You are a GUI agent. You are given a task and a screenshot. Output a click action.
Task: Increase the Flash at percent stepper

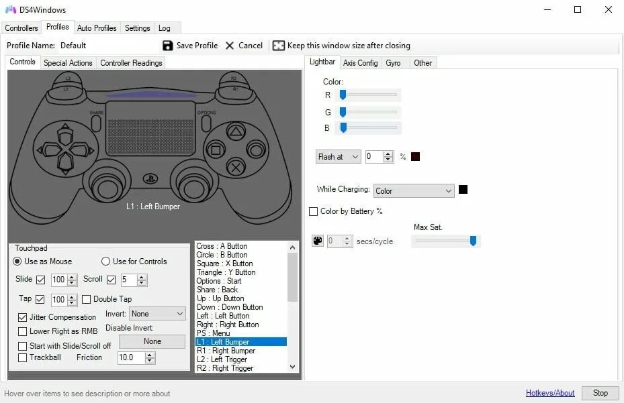click(388, 154)
